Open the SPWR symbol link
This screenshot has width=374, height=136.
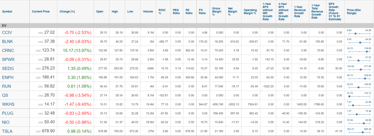tap(8, 59)
